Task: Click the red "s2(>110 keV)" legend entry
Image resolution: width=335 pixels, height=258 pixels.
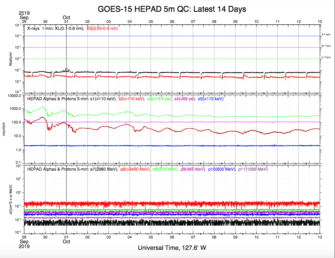Action: point(132,99)
